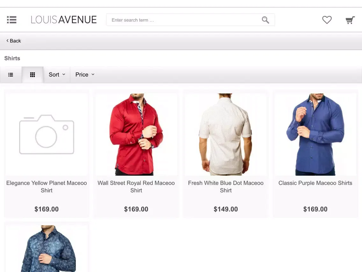This screenshot has height=272, width=362.
Task: Switch to list view layout
Action: 11,75
